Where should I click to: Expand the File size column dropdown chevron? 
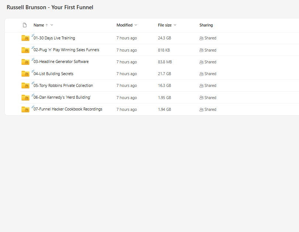tap(175, 25)
